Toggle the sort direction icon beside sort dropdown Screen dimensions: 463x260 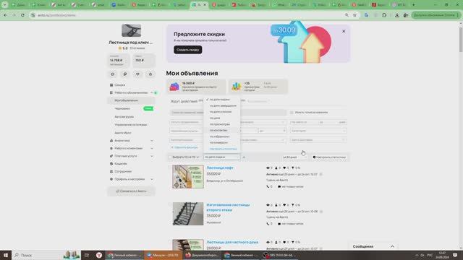point(244,157)
